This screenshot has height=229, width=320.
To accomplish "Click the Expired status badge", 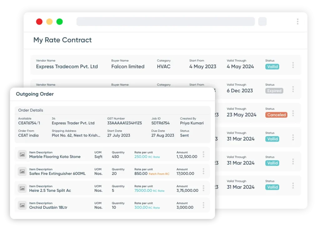I will [274, 91].
